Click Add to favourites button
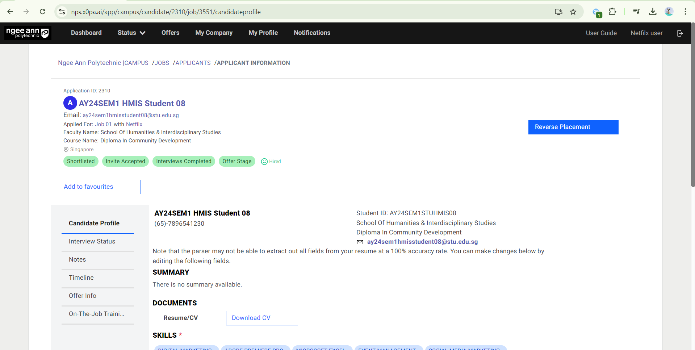 99,187
